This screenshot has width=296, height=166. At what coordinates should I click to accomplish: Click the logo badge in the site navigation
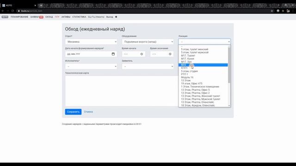tap(5, 17)
